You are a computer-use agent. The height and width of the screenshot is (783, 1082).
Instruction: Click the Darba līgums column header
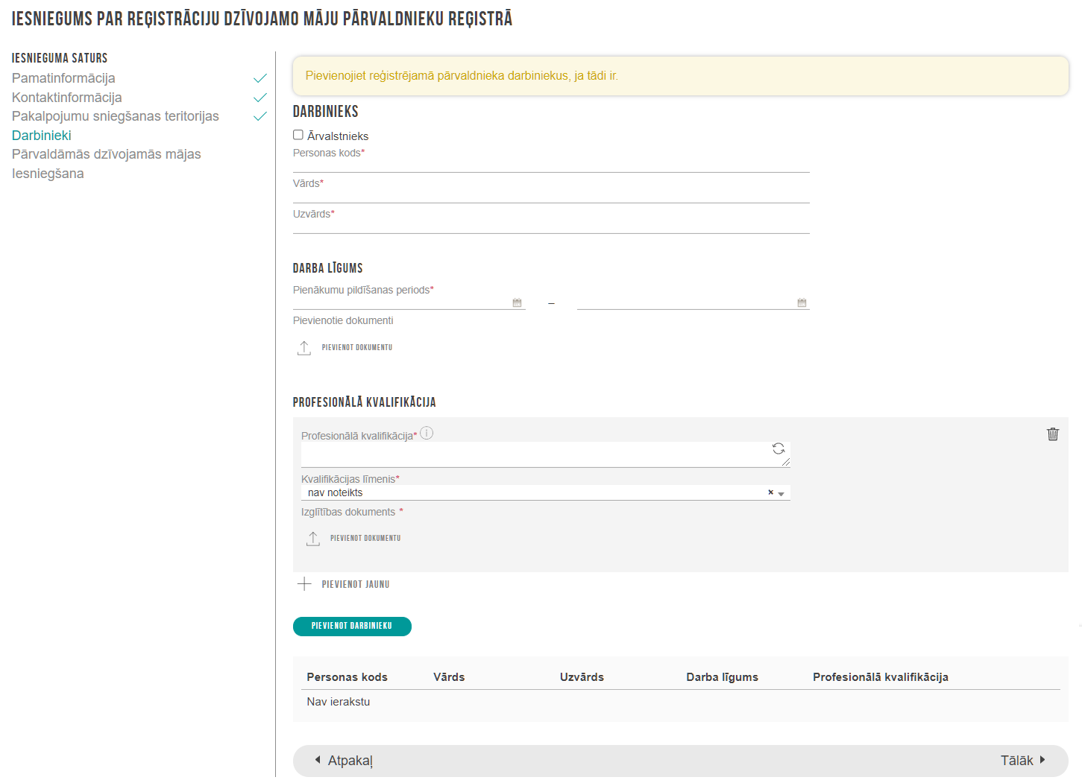tap(723, 677)
